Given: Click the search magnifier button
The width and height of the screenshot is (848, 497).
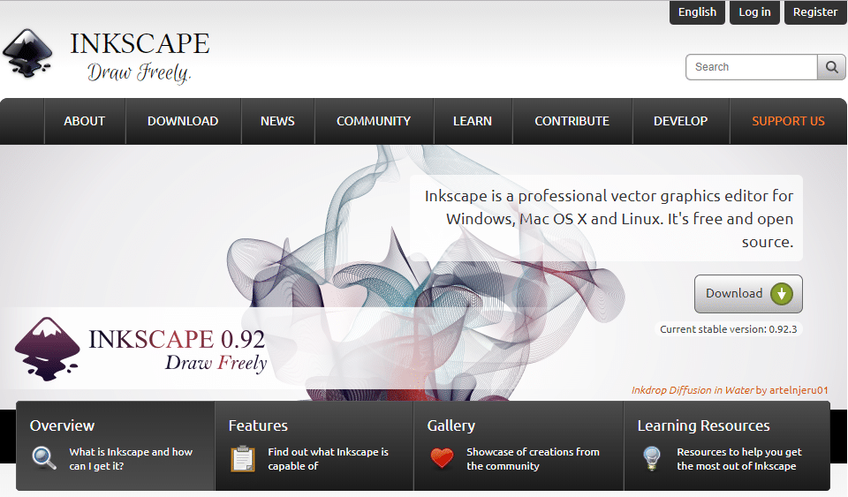Looking at the screenshot, I should [831, 67].
